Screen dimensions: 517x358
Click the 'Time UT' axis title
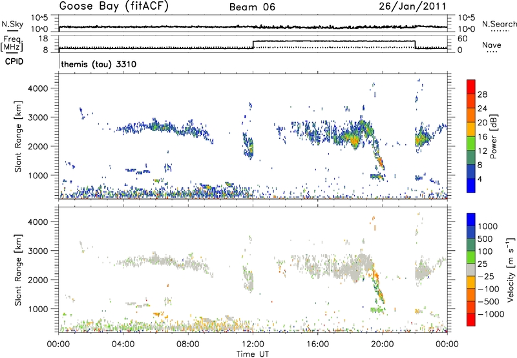(x=253, y=353)
